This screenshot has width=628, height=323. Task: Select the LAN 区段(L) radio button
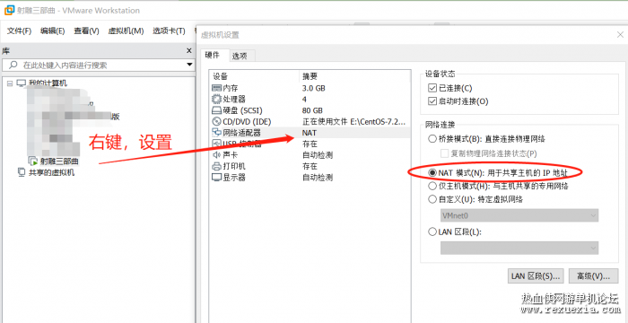[x=432, y=231]
